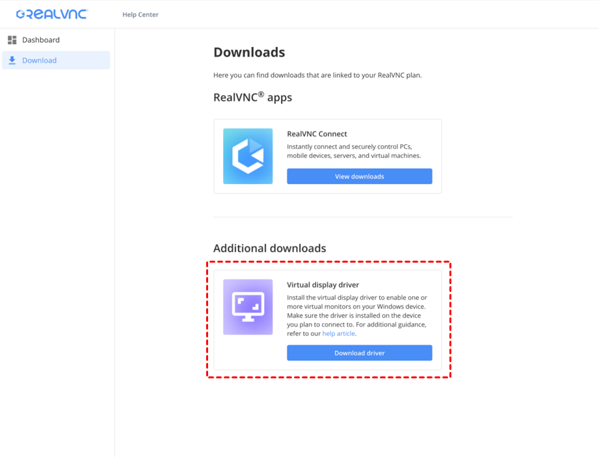Select the Download sidebar item
This screenshot has width=599, height=457.
pos(56,60)
